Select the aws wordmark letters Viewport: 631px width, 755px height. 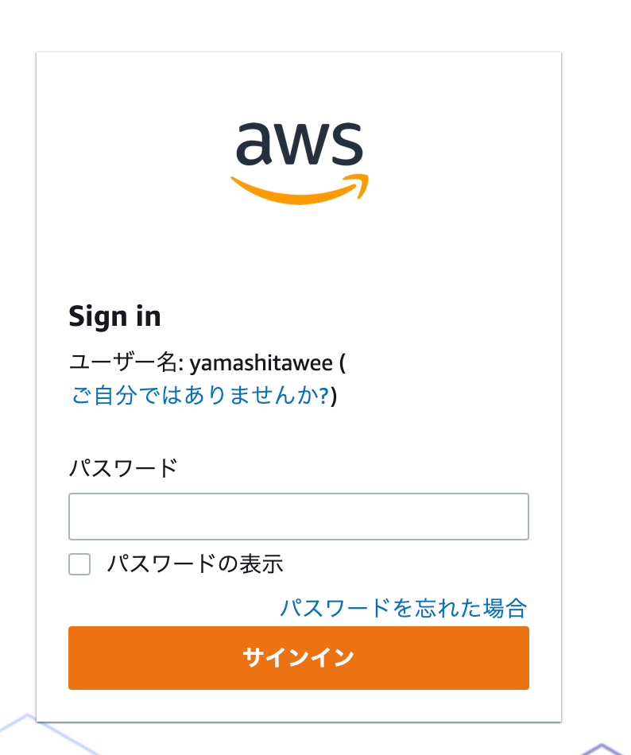coord(300,143)
